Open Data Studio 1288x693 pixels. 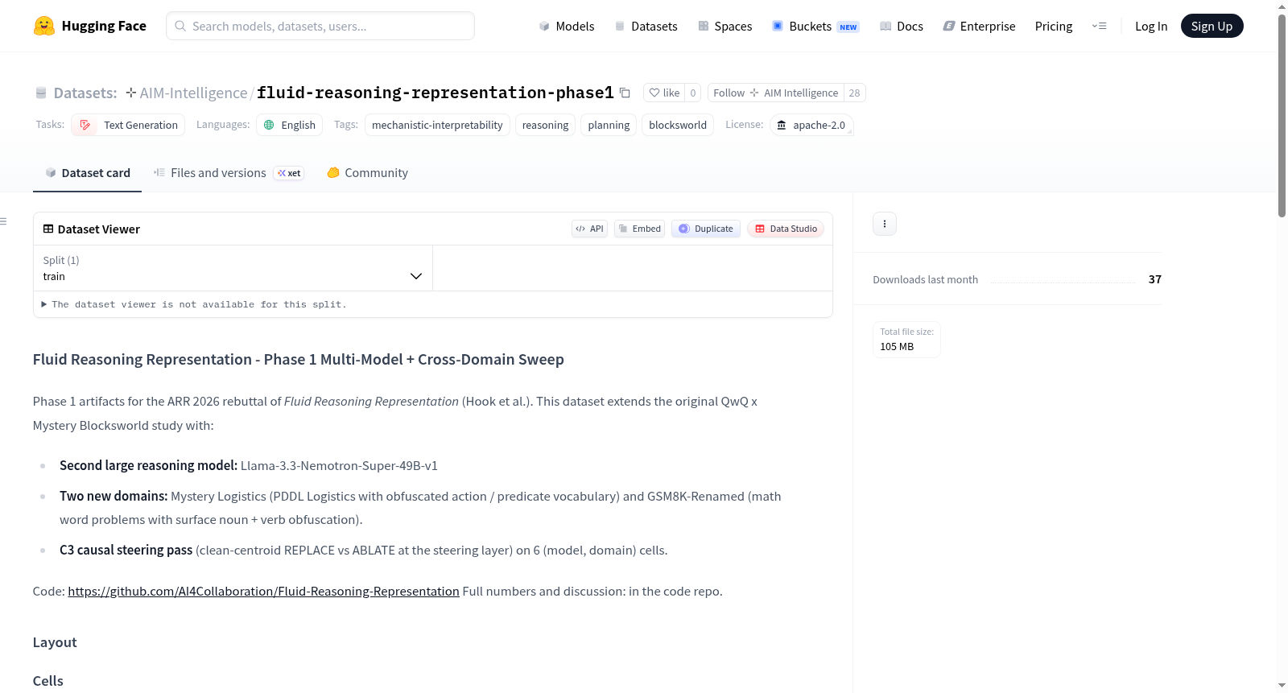click(786, 229)
